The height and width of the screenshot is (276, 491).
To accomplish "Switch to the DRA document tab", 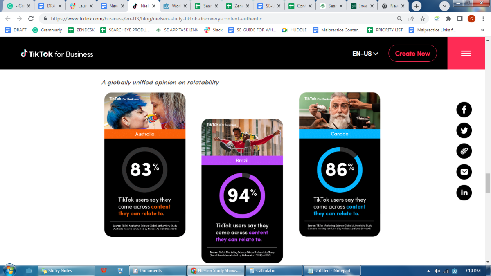I will (50, 6).
